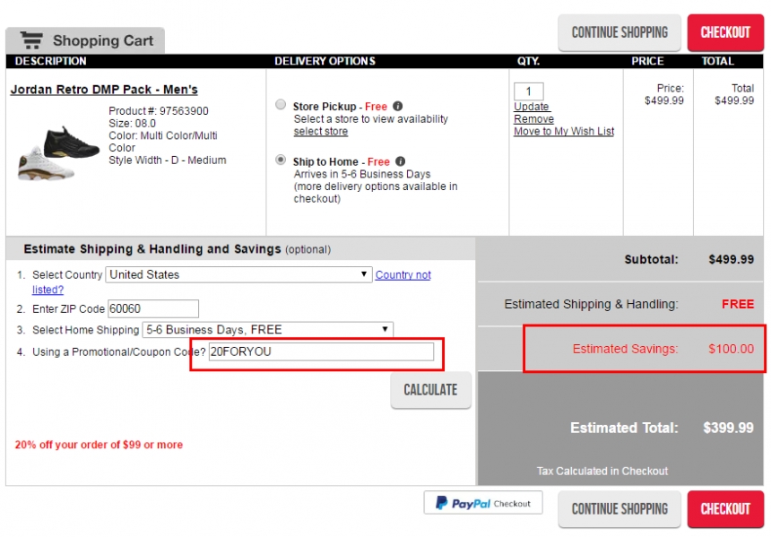
Task: Click the PayPal Checkout logo button
Action: click(x=483, y=503)
